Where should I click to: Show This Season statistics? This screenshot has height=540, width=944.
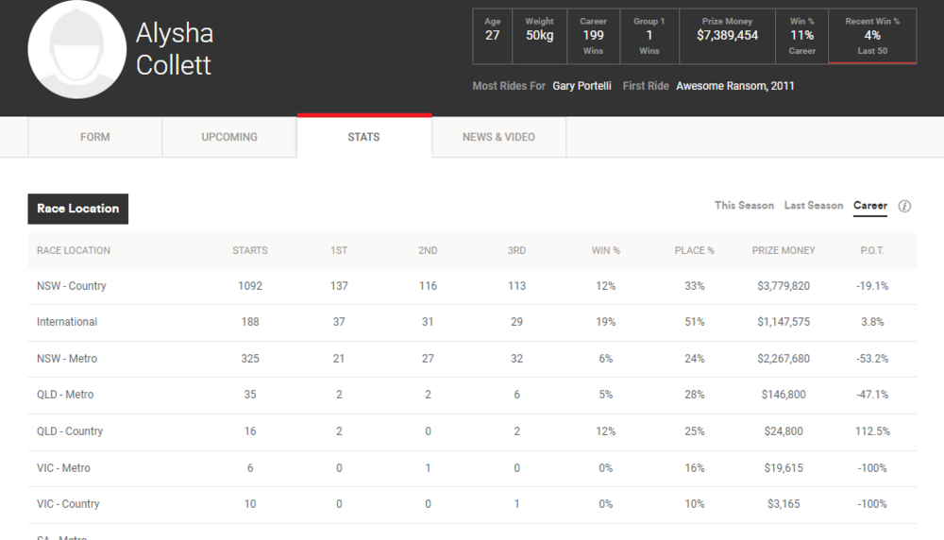point(744,206)
